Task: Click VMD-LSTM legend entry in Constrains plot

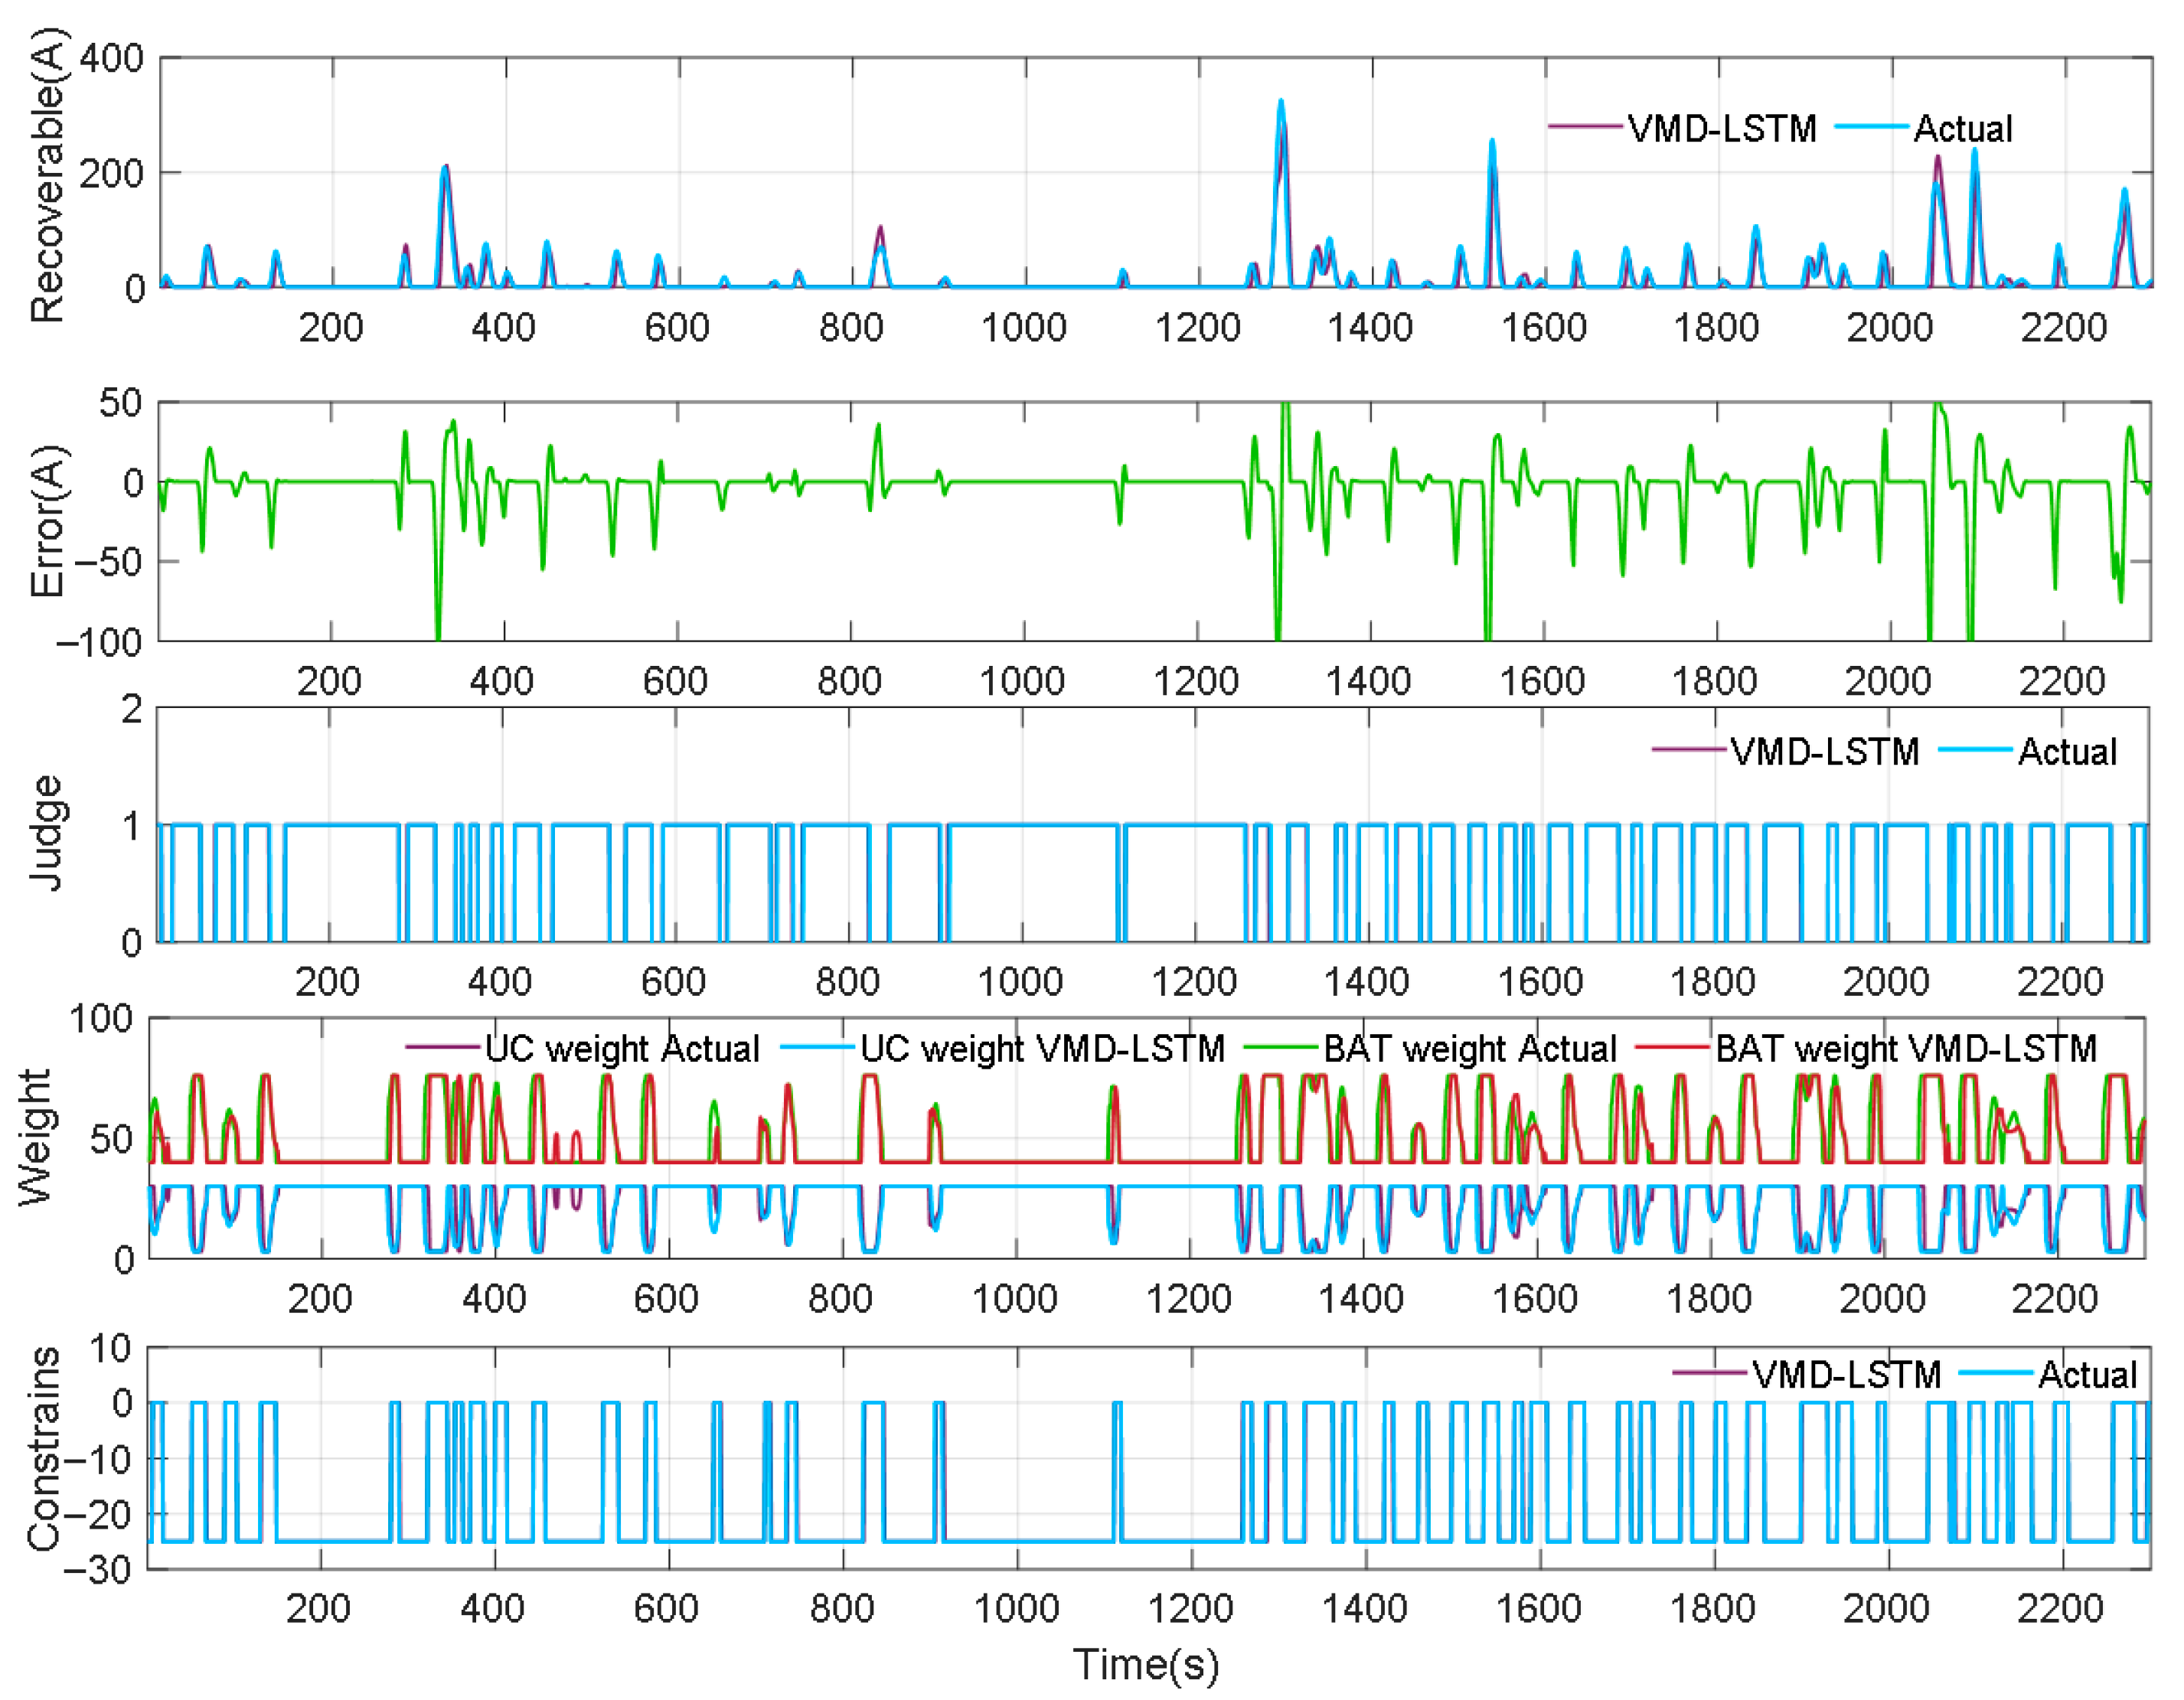Action: (1846, 1375)
